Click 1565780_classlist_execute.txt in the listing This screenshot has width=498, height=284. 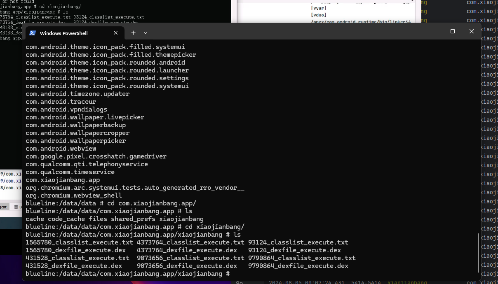click(x=79, y=242)
